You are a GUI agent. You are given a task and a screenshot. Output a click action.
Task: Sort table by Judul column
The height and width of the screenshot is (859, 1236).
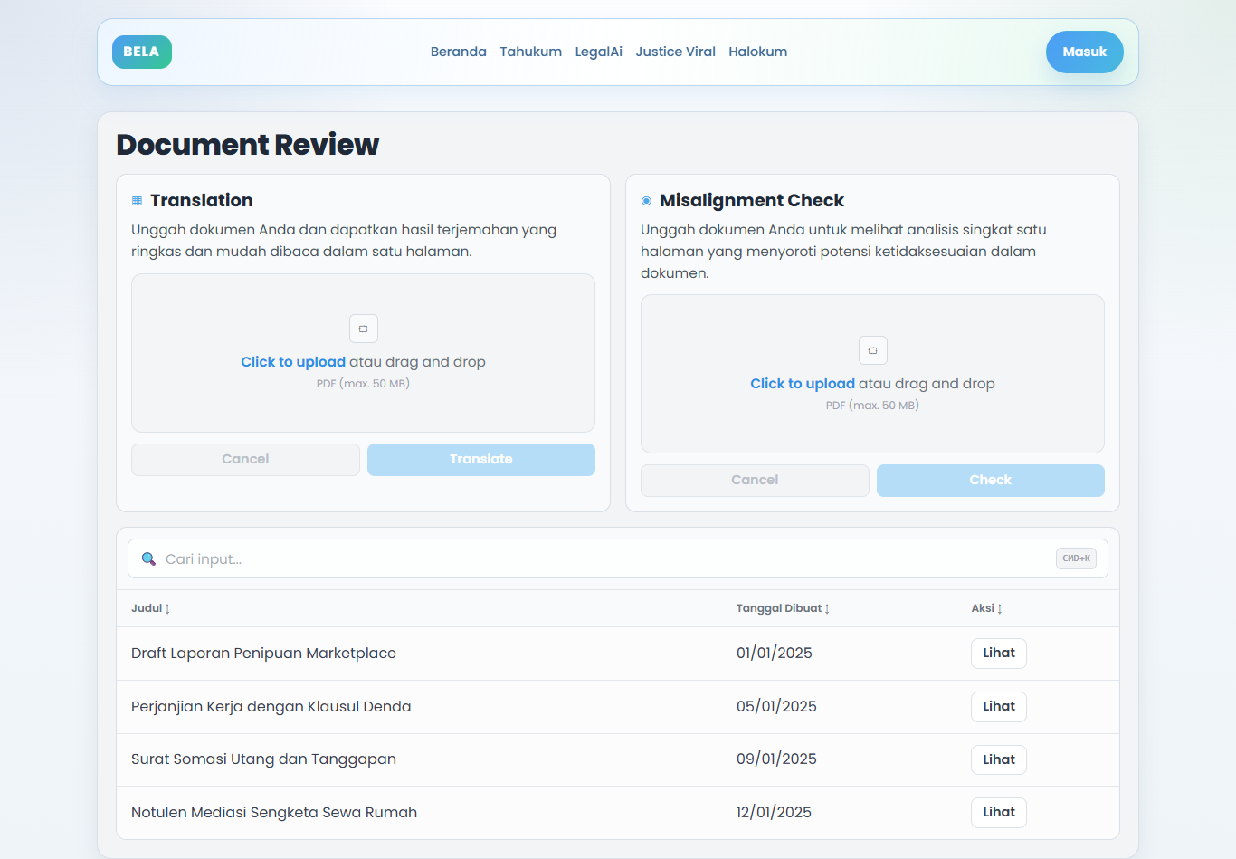[x=150, y=608]
